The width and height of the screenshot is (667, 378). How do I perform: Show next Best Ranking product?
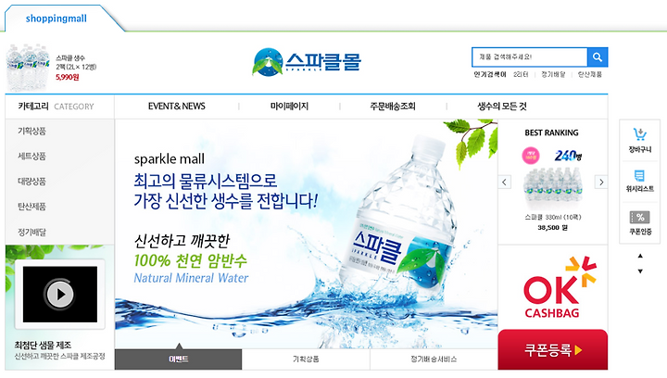(601, 182)
